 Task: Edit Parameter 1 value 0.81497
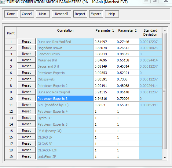pos(105,41)
